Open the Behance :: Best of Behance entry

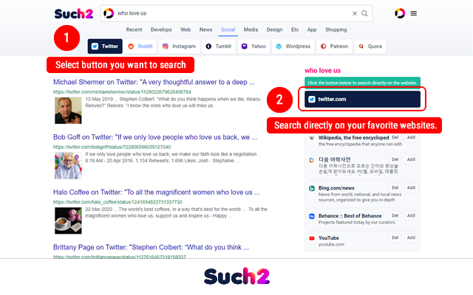[350, 216]
